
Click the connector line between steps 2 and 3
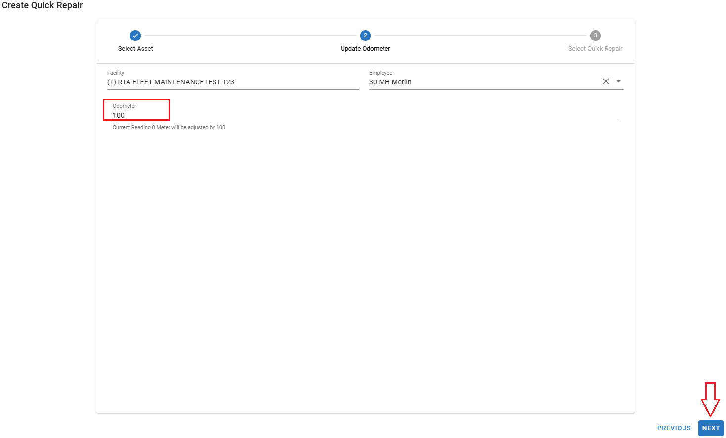[x=479, y=36]
